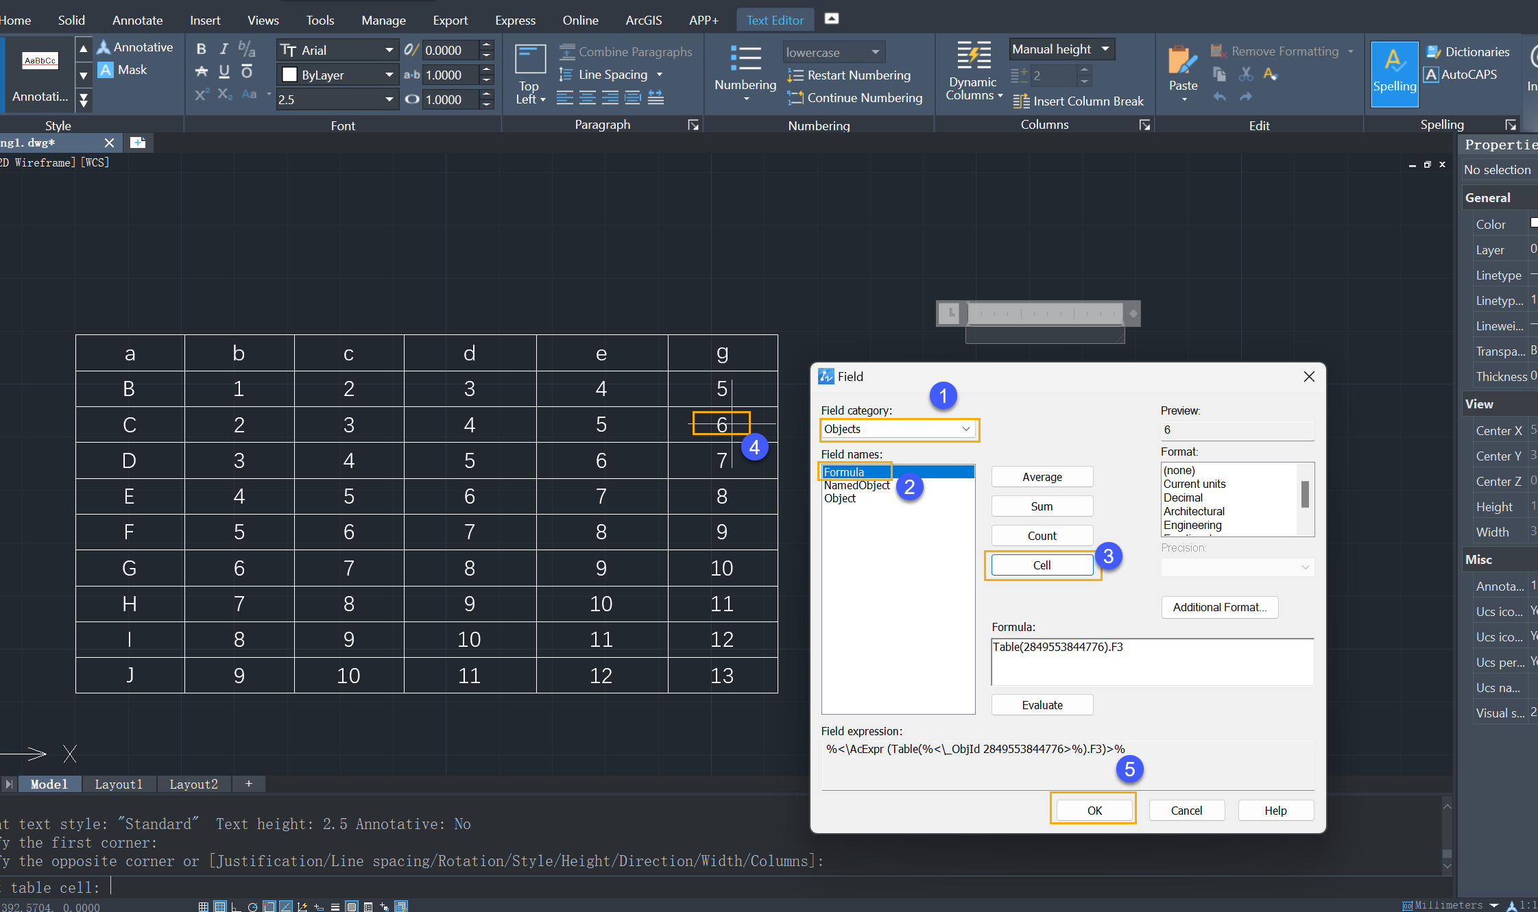Click the quick properties status icon
This screenshot has height=912, width=1538.
pyautogui.click(x=368, y=907)
